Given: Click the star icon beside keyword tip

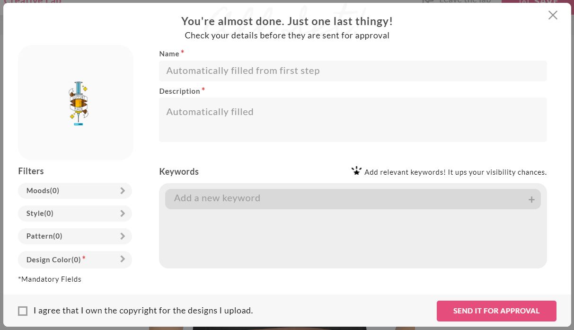Looking at the screenshot, I should pos(356,171).
